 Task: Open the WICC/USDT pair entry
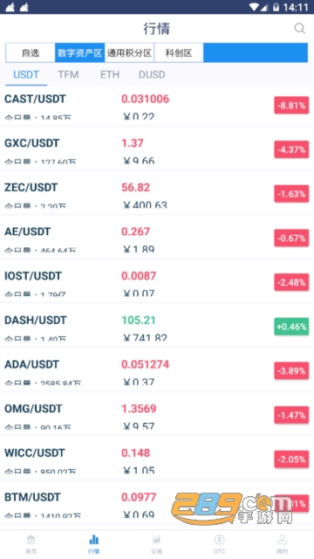[157, 459]
